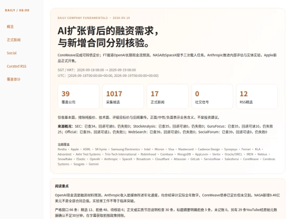The width and height of the screenshot is (292, 219).
Task: Open 覆盖审计 in the sidebar
Action: 14,79
